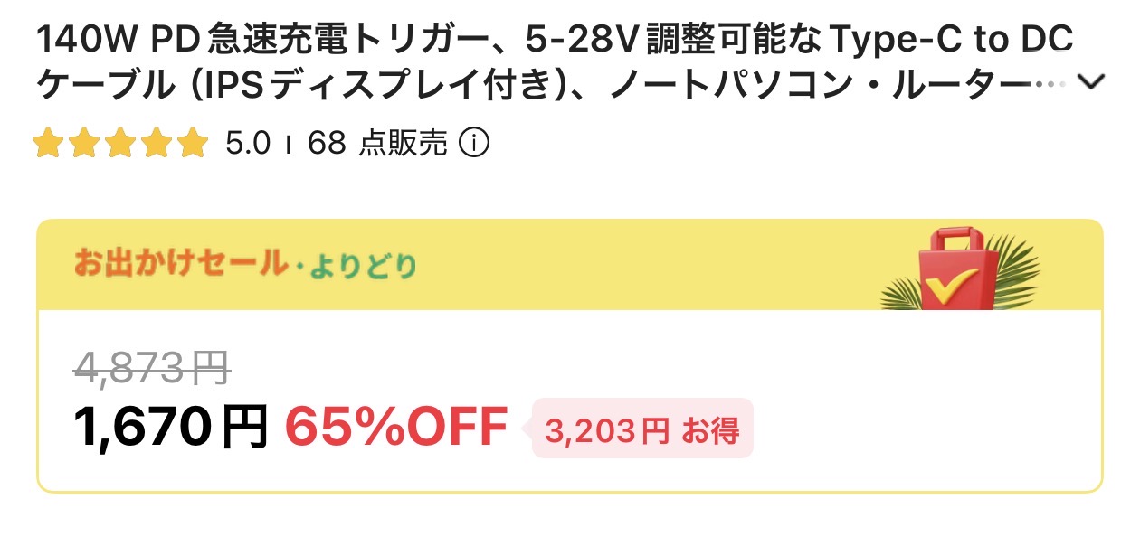Viewport: 1140px width, 537px height.
Task: Tap the 68 点販売 sales count
Action: coord(377,143)
